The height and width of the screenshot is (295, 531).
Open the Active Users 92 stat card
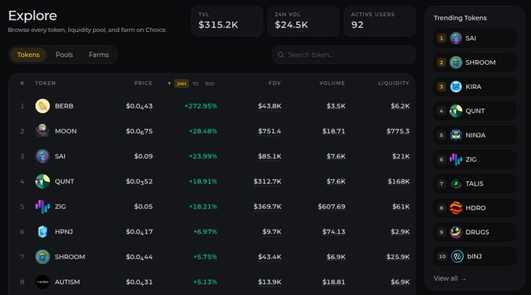tap(380, 21)
